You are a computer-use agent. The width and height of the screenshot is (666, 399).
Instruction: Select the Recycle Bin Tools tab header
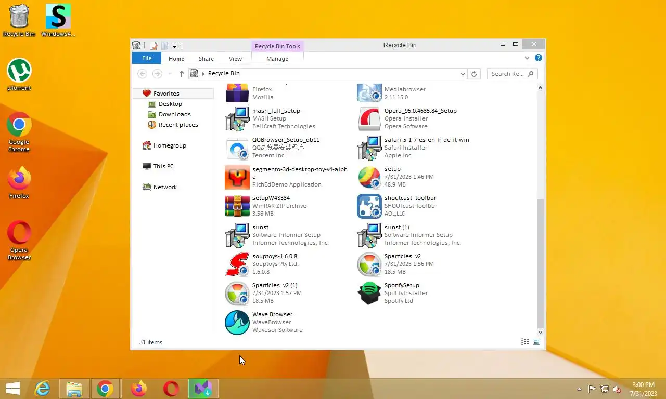click(277, 46)
